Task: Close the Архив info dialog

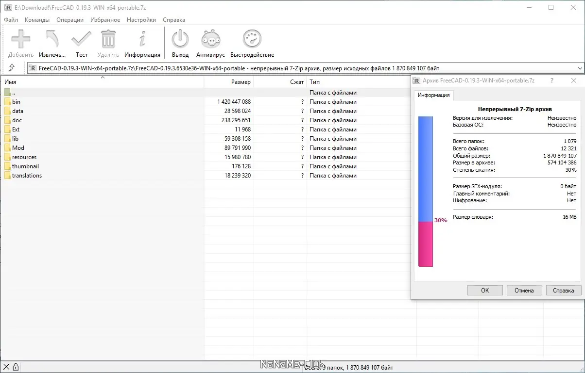Action: (574, 81)
